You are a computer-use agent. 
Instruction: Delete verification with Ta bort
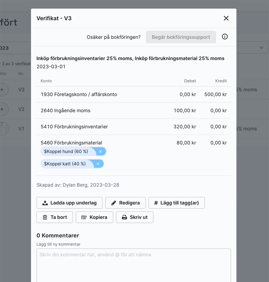[55, 217]
